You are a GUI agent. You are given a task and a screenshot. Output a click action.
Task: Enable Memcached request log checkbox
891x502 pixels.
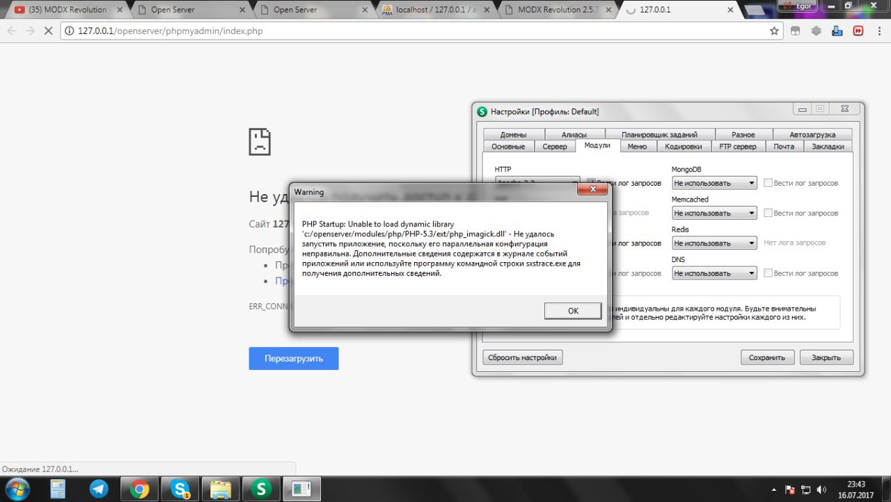pyautogui.click(x=768, y=213)
